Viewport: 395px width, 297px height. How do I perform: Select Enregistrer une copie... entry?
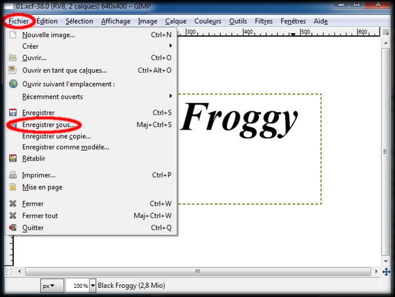(56, 136)
